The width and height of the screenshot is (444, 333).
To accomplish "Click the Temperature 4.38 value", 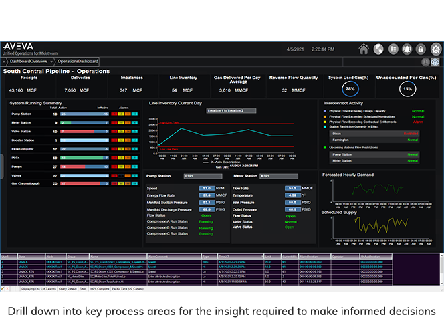I will tap(292, 195).
